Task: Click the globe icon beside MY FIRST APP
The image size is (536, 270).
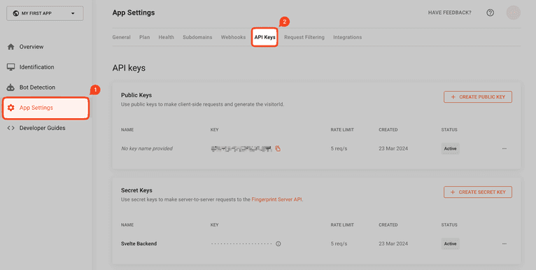Action: 15,13
